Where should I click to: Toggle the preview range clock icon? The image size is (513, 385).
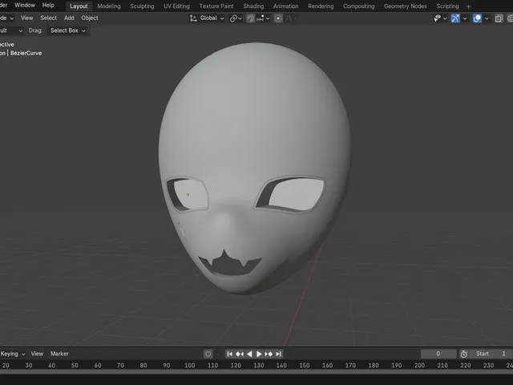click(x=463, y=354)
